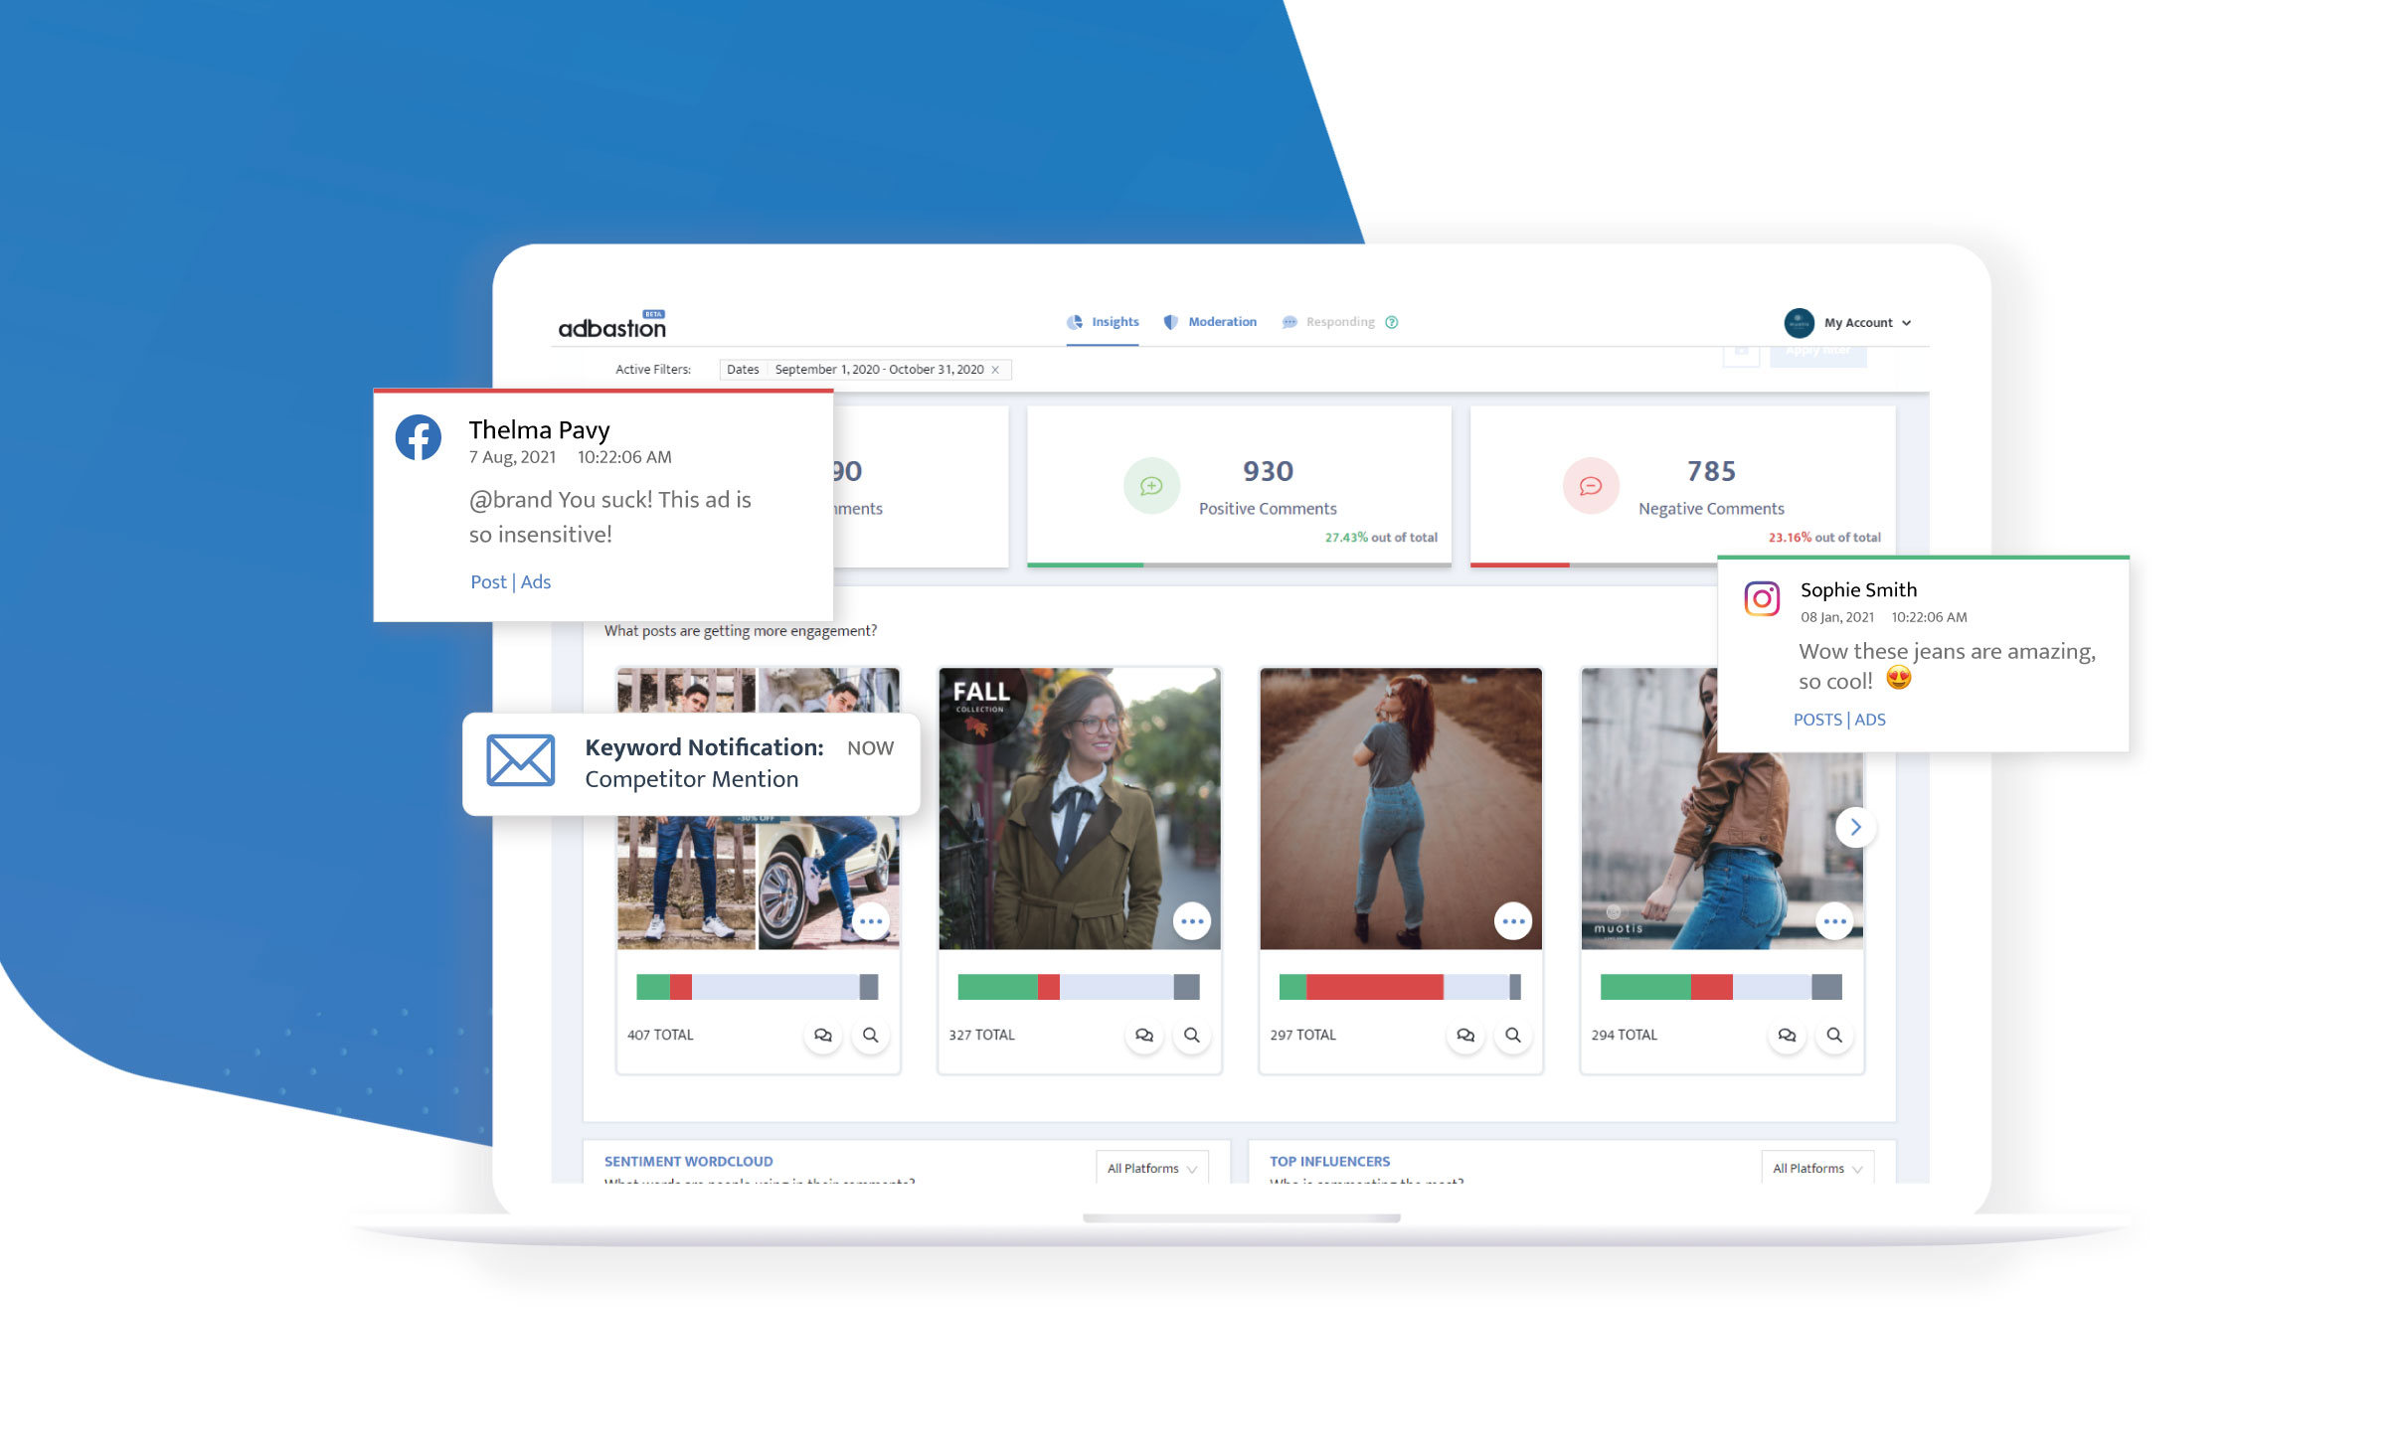This screenshot has height=1456, width=2404.
Task: Click the sentiment bar of the 407 TOTAL post
Action: pyautogui.click(x=758, y=987)
